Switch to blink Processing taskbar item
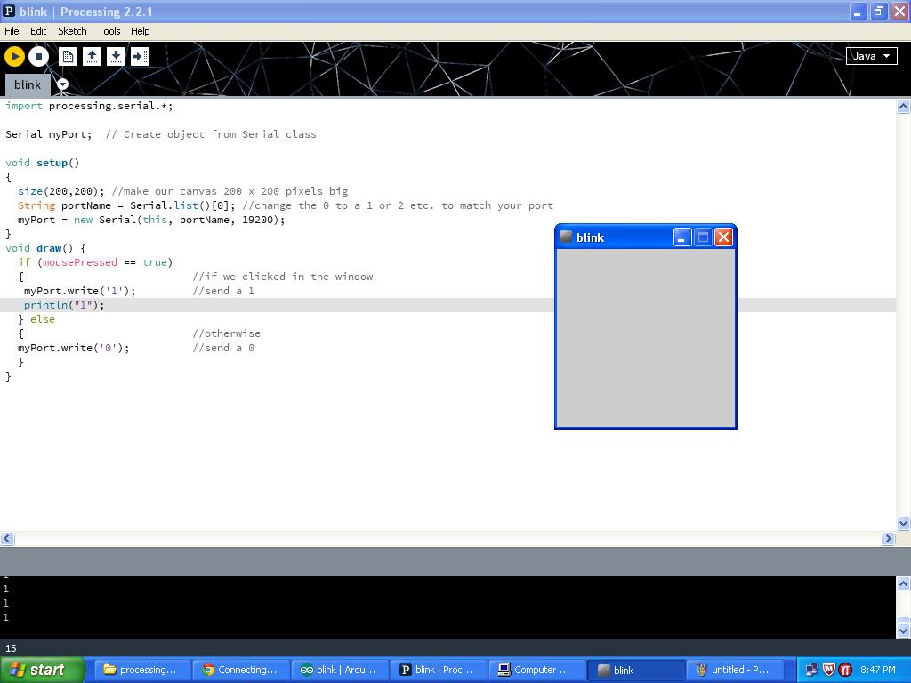 coord(439,670)
